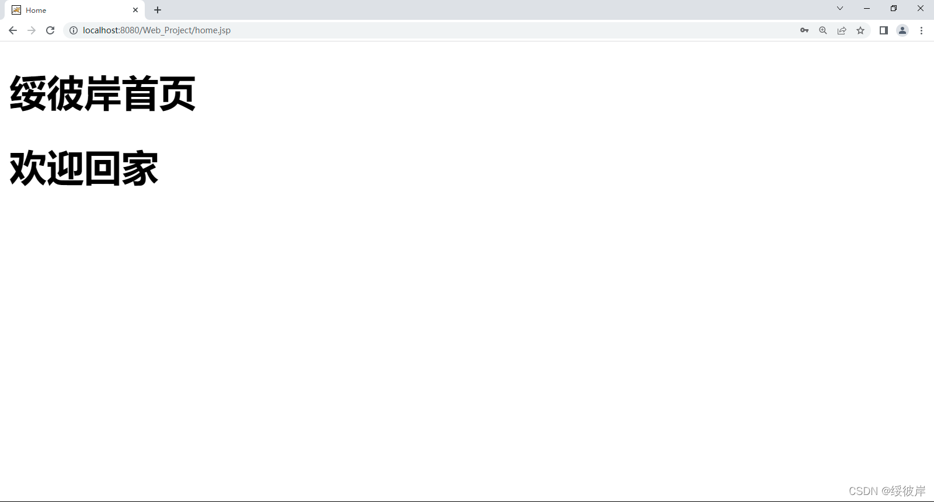Viewport: 934px width, 502px height.
Task: Click the 欢迎回家 heading
Action: pyautogui.click(x=84, y=168)
